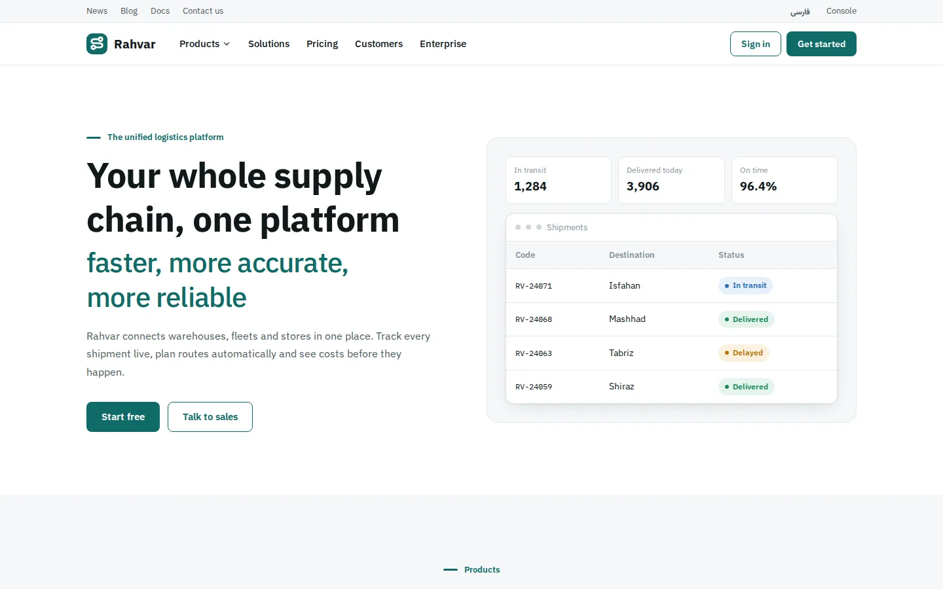Switch language to Farsi (فارسی)
Viewport: 943px width, 589px height.
[800, 11]
